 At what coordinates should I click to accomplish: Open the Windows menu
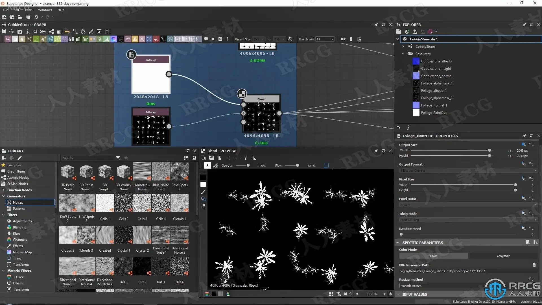point(45,10)
